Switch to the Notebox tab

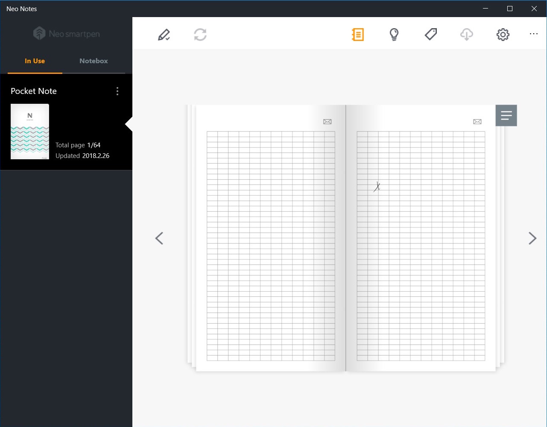[x=94, y=61]
